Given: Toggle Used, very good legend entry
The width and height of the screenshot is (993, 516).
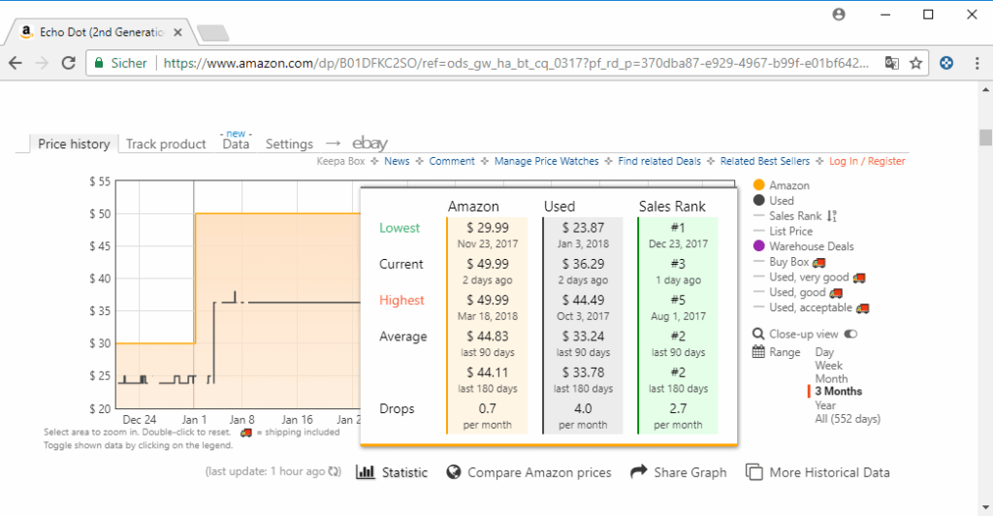Looking at the screenshot, I should 809,276.
